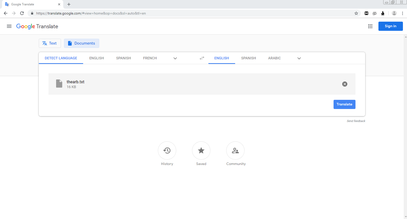Image resolution: width=407 pixels, height=219 pixels.
Task: Select the Documents mode button
Action: [x=82, y=43]
